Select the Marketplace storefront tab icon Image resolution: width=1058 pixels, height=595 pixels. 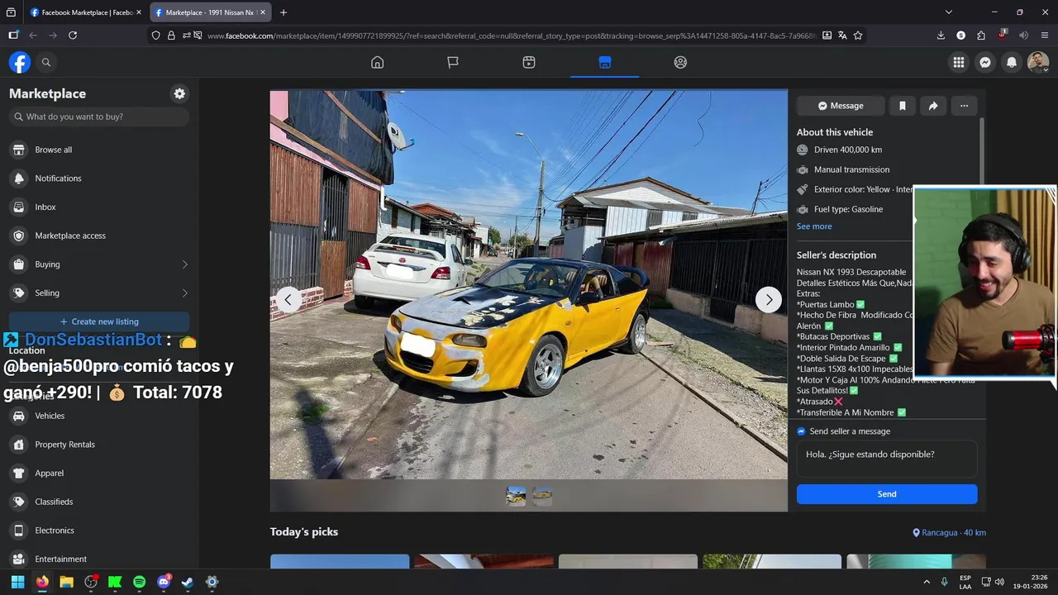604,62
